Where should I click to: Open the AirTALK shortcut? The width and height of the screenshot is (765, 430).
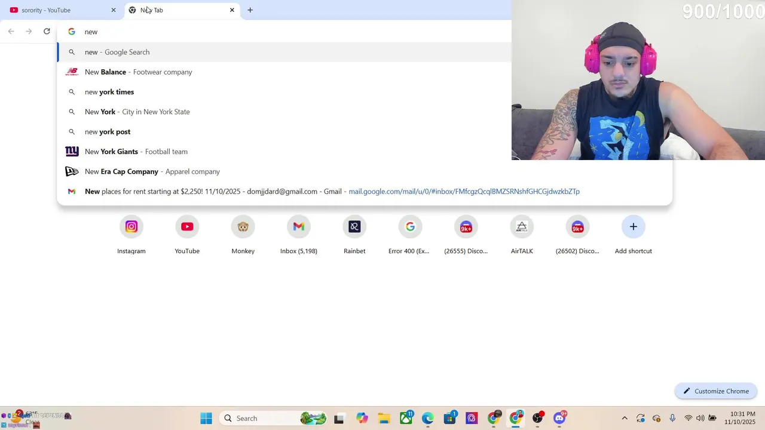pyautogui.click(x=522, y=235)
